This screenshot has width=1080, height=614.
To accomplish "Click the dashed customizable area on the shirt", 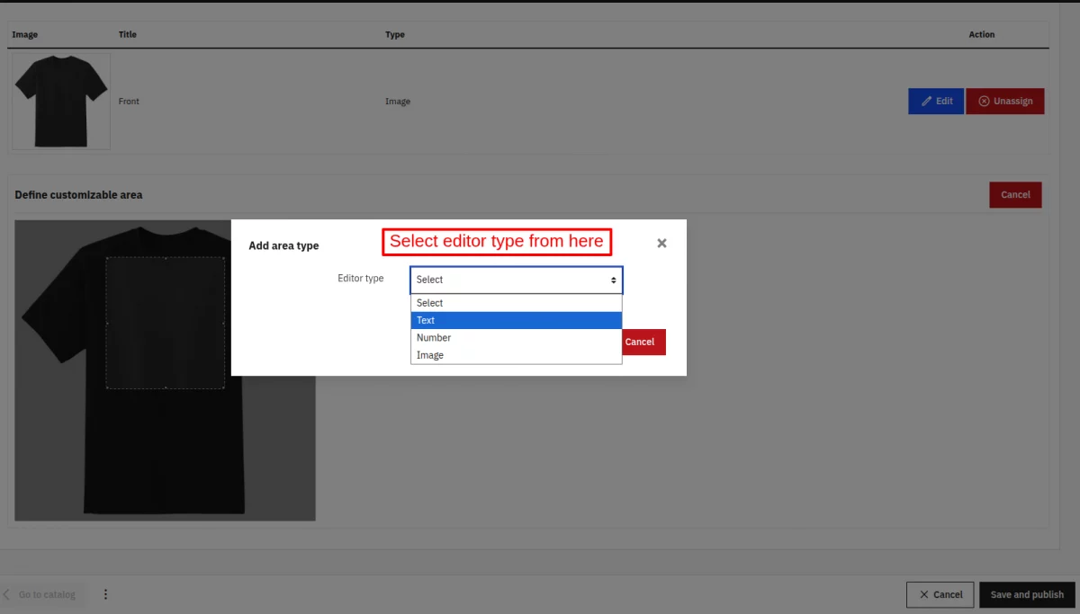I will pyautogui.click(x=166, y=323).
